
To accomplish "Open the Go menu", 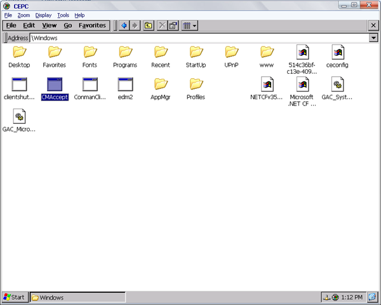I will (x=68, y=25).
